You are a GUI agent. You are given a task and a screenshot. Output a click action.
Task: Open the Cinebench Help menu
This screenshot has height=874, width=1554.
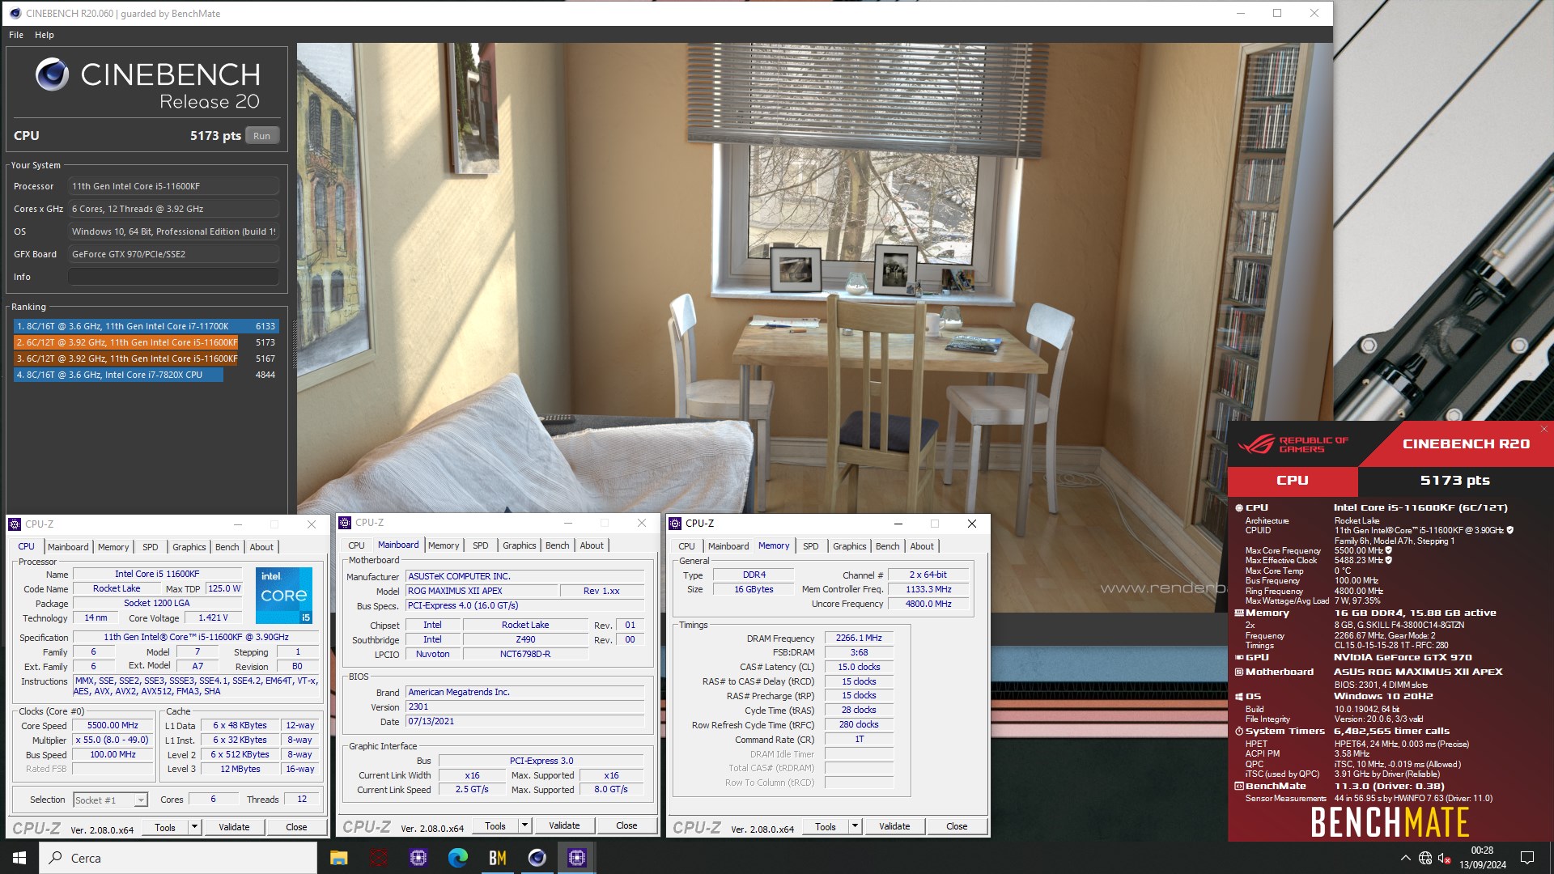point(45,35)
